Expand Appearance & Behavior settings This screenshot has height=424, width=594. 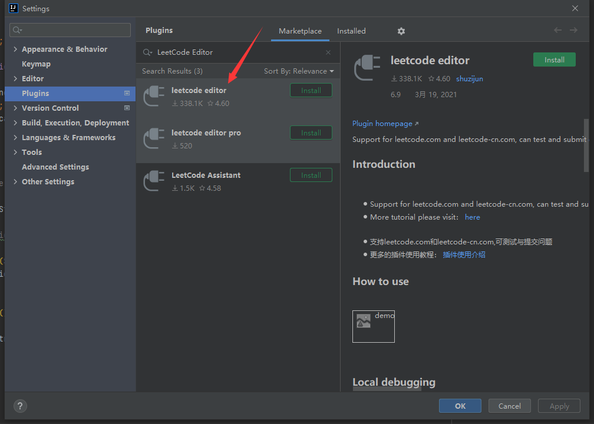point(15,49)
